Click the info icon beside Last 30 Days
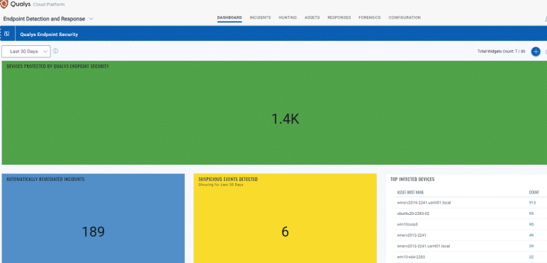Image resolution: width=547 pixels, height=263 pixels. click(x=55, y=51)
